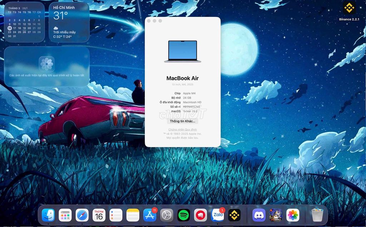Screen dimensions: 366x227
Task: Click the Ổ đĩa khởi động label
Action: pos(170,102)
